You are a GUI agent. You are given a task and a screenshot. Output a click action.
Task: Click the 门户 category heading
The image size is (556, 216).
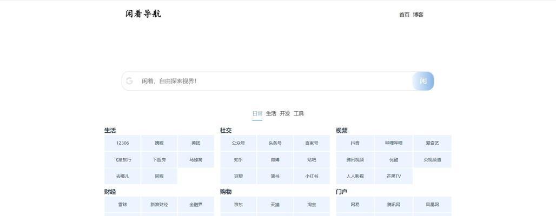[x=342, y=192]
